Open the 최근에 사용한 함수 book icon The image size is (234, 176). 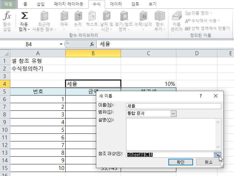(x=44, y=16)
